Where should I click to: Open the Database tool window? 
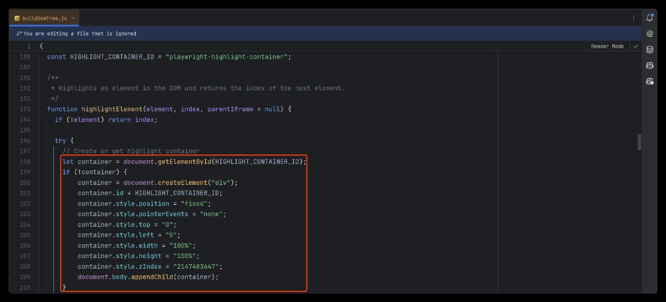tap(649, 49)
